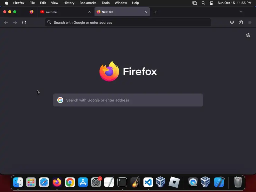256x192 pixels.
Task: Click the pinned Firefox tab icon
Action: point(31,12)
